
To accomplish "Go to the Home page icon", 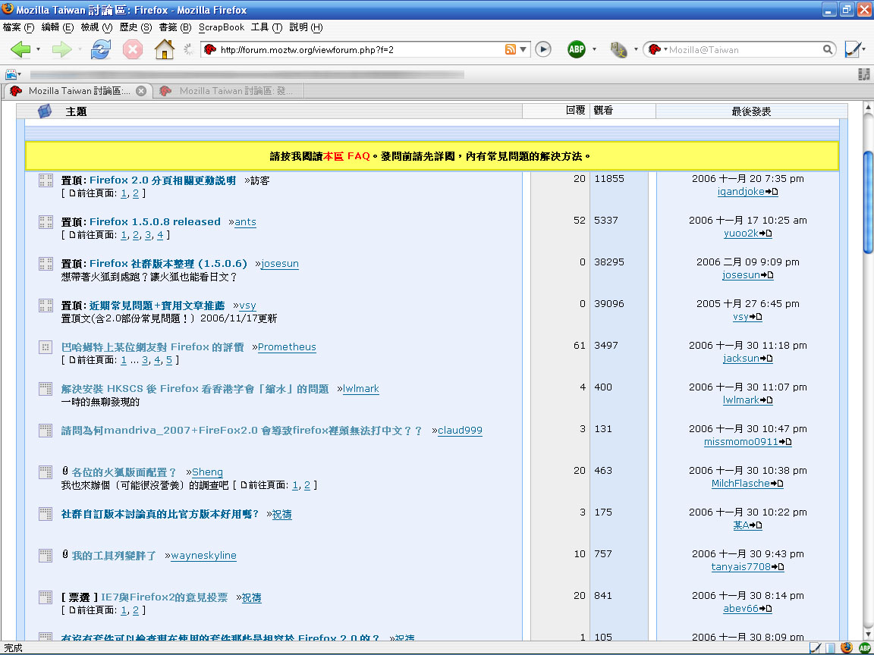I will pyautogui.click(x=164, y=50).
